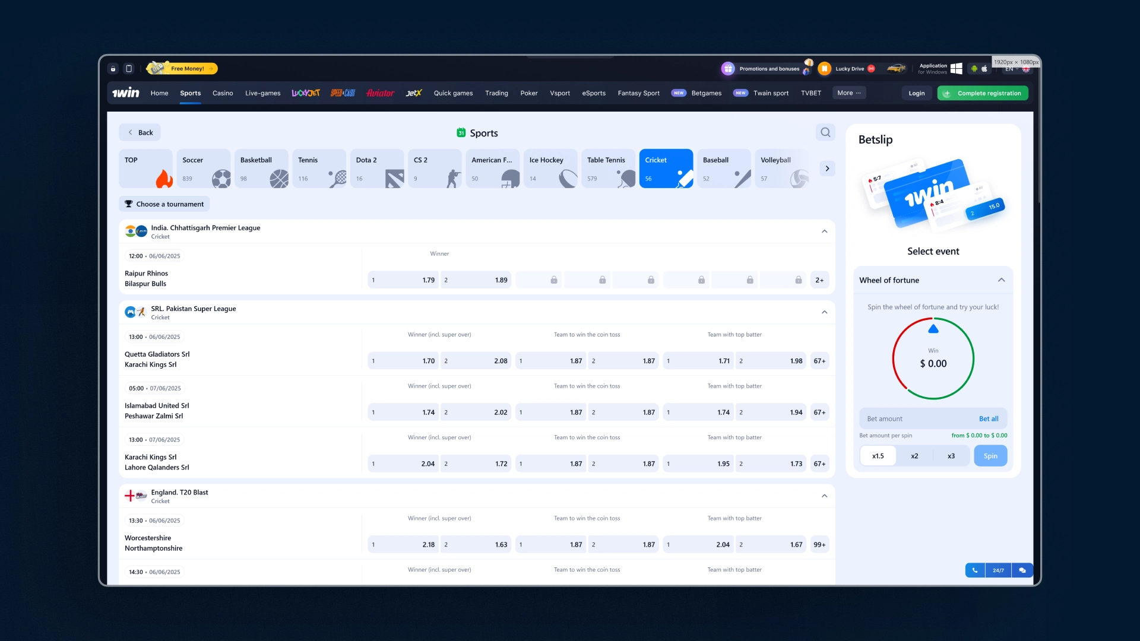
Task: Click the search magnifier icon in Sports
Action: coord(825,132)
